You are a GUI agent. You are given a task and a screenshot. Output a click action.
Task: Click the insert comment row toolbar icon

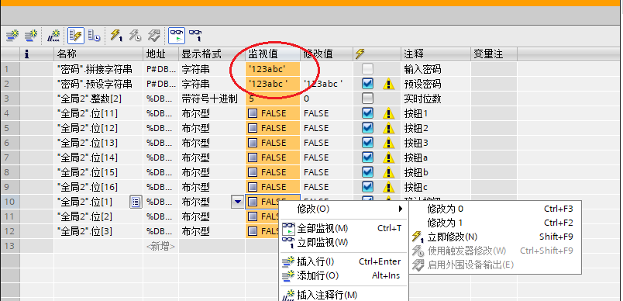(53, 36)
